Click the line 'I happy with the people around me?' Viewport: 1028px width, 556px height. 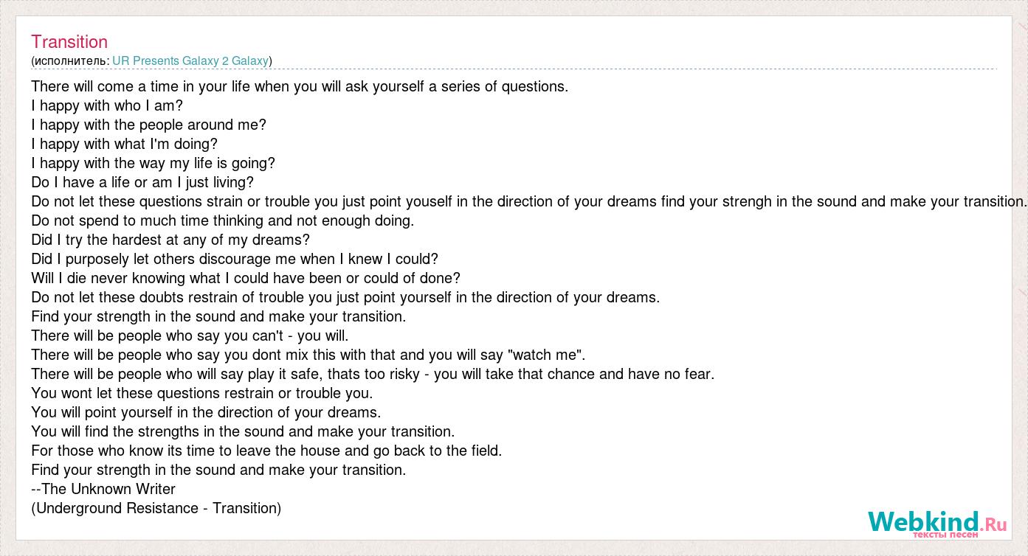149,125
